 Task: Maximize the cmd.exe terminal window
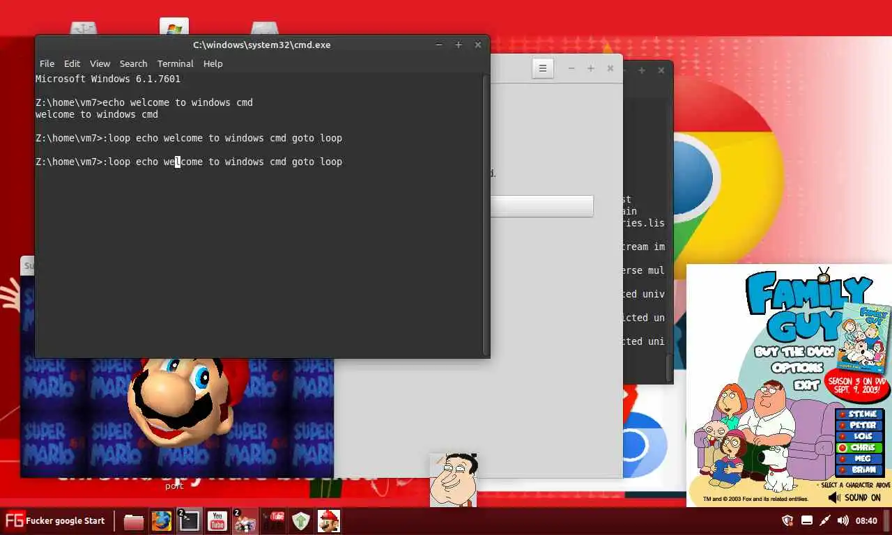point(459,45)
